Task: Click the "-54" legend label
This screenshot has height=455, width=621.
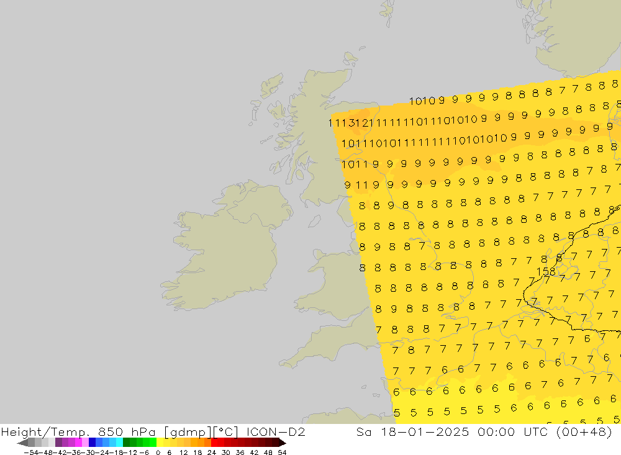Action: click(x=31, y=453)
